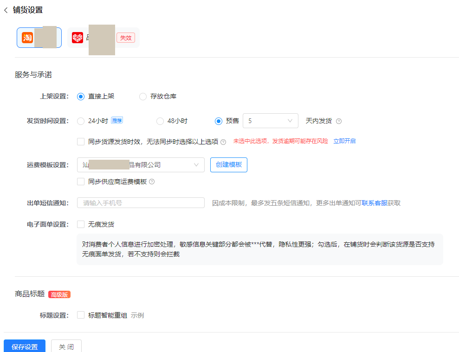The width and height of the screenshot is (459, 352).
Task: Open the 示例 link
Action: pos(137,315)
